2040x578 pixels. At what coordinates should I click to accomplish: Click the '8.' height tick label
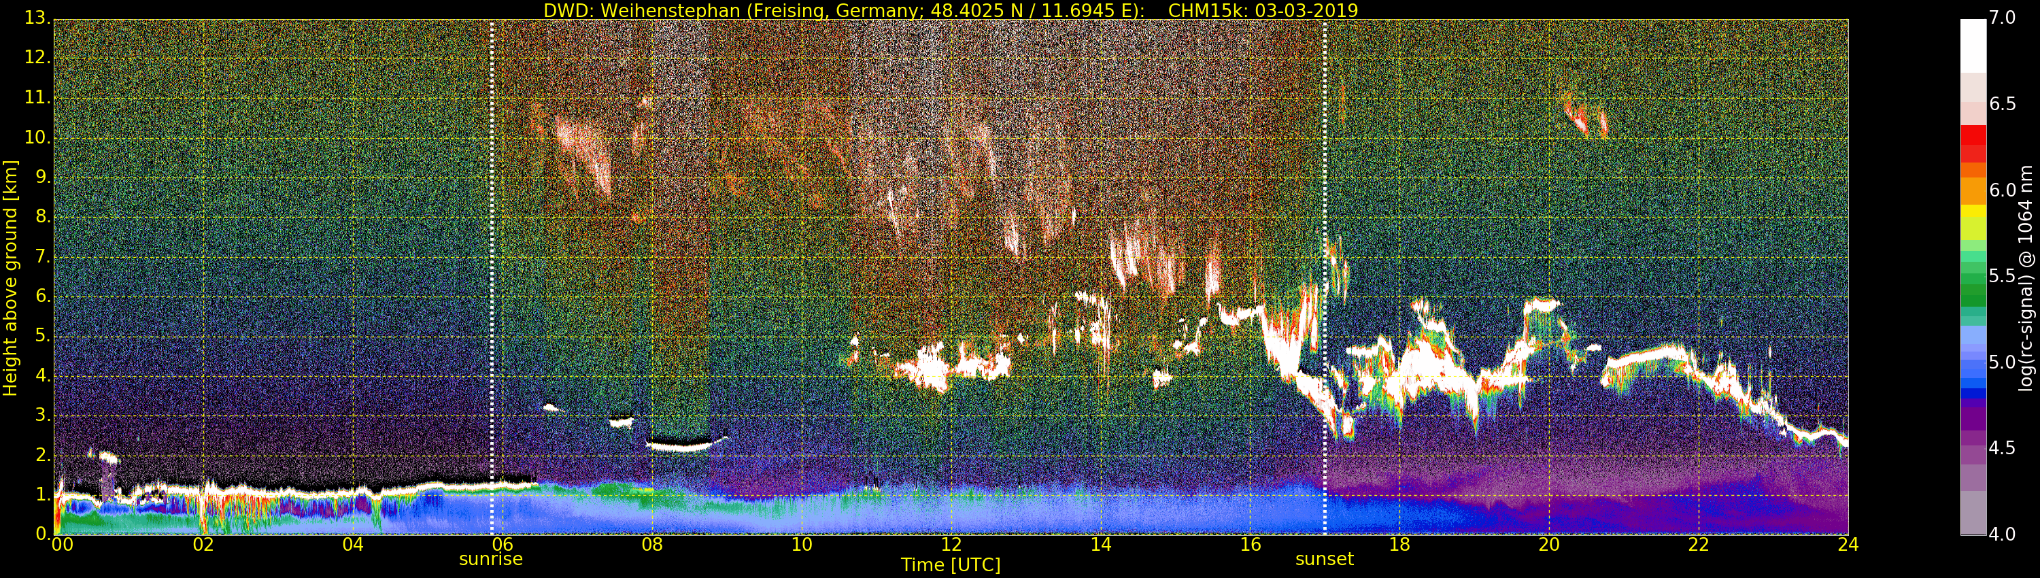[43, 217]
